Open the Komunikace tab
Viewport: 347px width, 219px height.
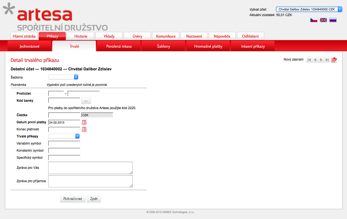click(166, 36)
